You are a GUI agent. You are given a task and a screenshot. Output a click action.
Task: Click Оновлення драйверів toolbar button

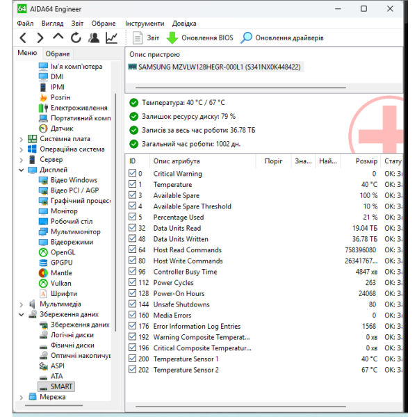[x=282, y=38]
